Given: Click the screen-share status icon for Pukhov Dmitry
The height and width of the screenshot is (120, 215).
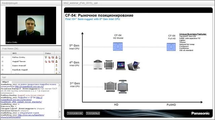Looking at the screenshot, I should [53, 57].
